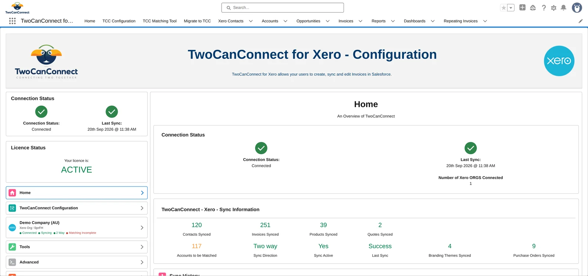The image size is (588, 276).
Task: Open the Repeating Invoices tab
Action: 460,21
